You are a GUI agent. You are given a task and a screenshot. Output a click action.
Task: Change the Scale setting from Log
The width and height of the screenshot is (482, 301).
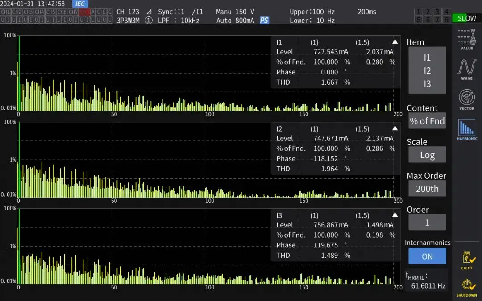tap(427, 155)
